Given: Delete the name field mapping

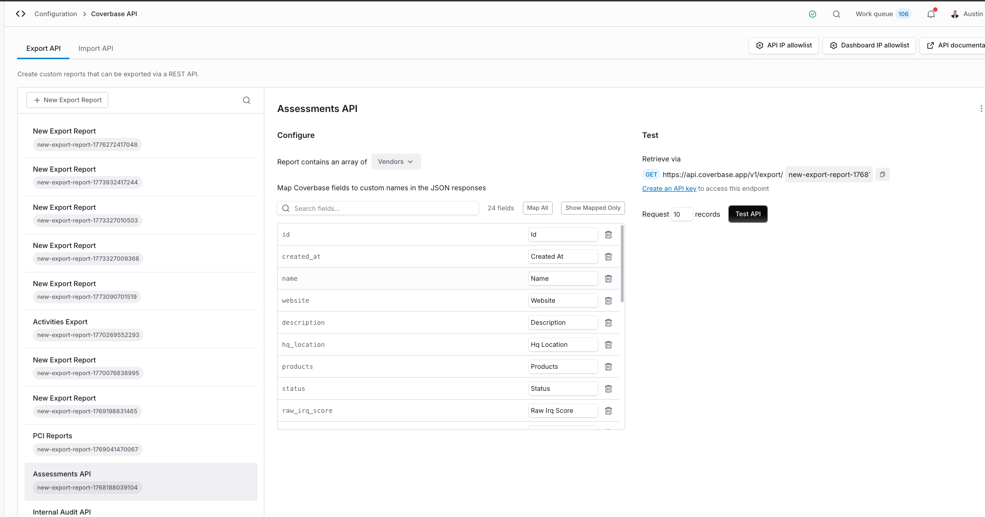Looking at the screenshot, I should (x=609, y=279).
